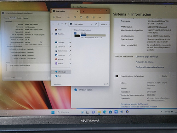Collapse Especificaciones de Windows section
This screenshot has height=133, width=177.
[x=173, y=76]
